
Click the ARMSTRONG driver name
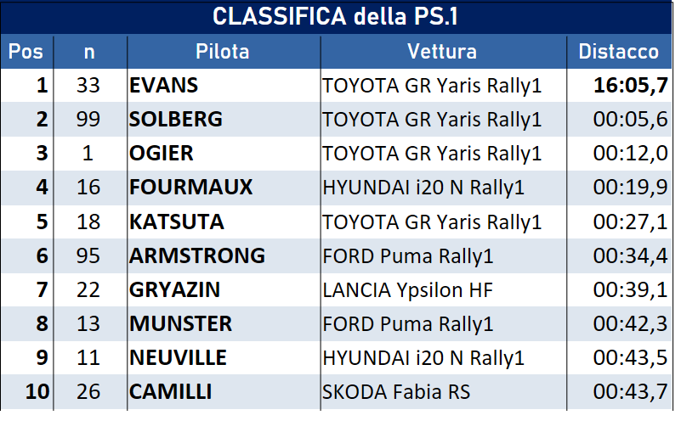(x=197, y=255)
